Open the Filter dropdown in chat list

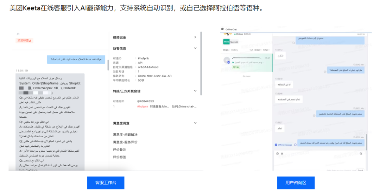266,50
